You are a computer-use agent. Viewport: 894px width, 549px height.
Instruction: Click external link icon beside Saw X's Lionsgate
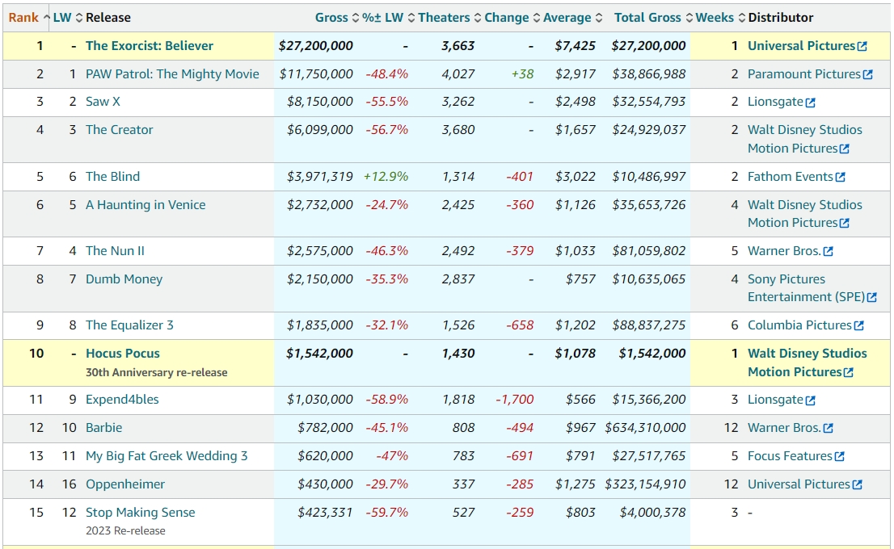[810, 103]
